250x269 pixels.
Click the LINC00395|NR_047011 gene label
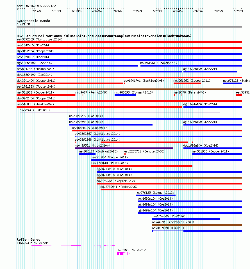[33, 243]
